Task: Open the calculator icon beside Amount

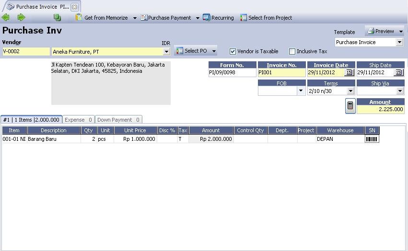Action: click(x=350, y=106)
